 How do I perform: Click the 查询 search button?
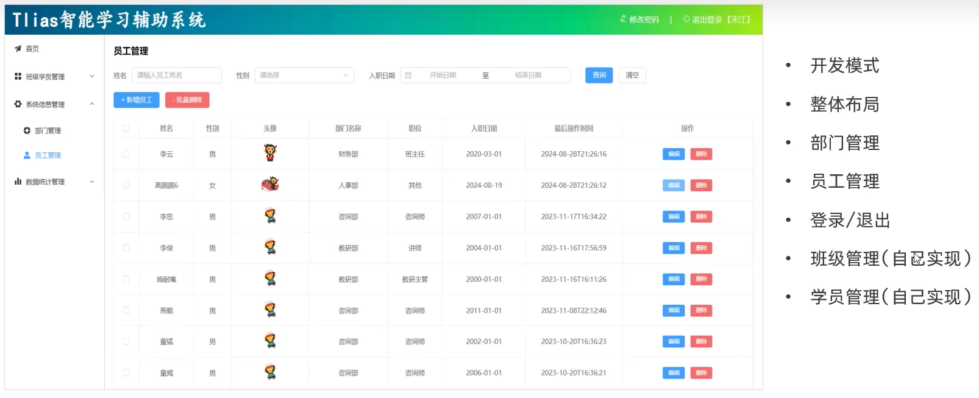click(x=599, y=75)
